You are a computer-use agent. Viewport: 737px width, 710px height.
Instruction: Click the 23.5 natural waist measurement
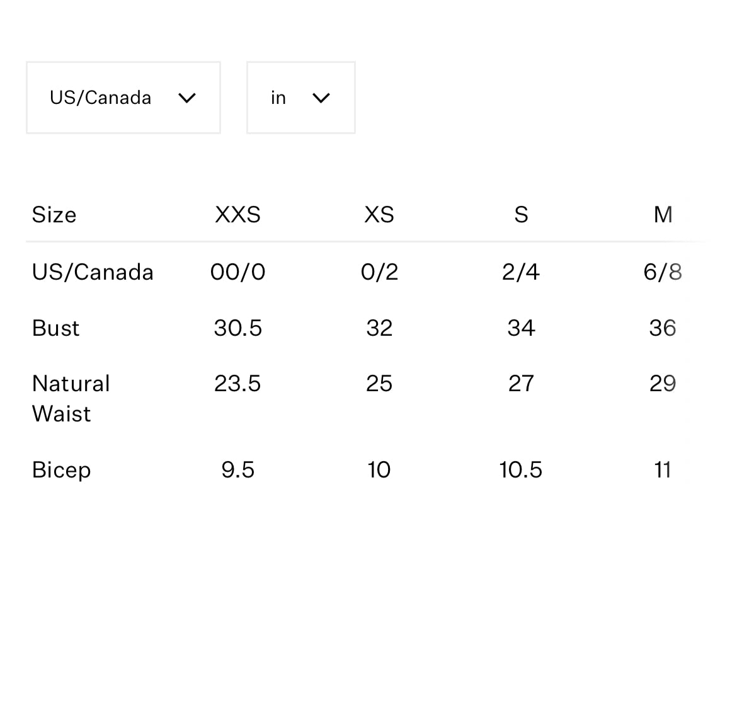coord(237,384)
